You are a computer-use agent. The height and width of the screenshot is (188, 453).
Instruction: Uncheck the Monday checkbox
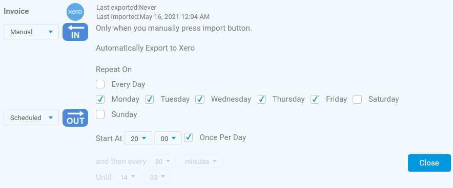tap(100, 99)
